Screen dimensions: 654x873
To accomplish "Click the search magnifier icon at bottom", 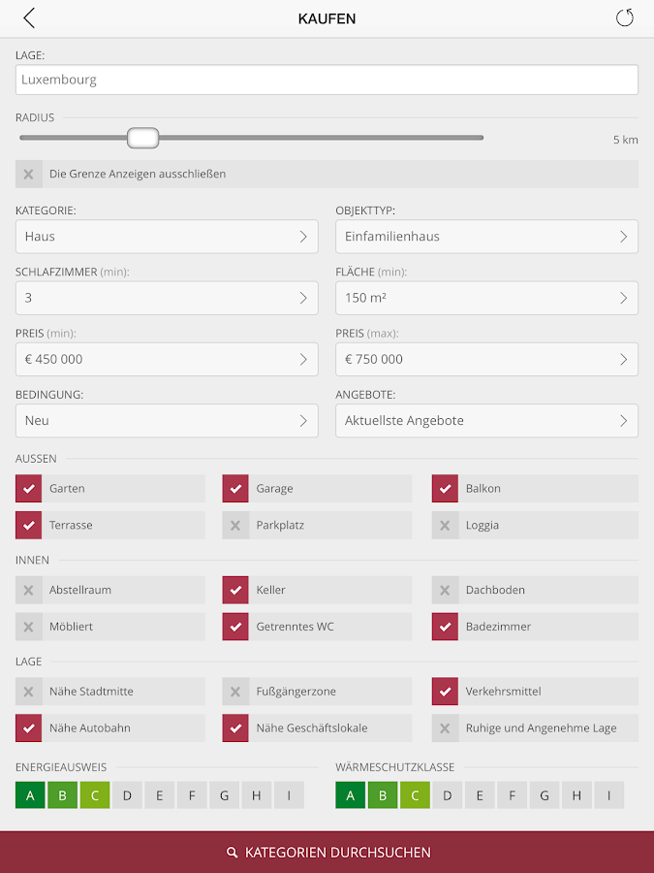I will 233,853.
